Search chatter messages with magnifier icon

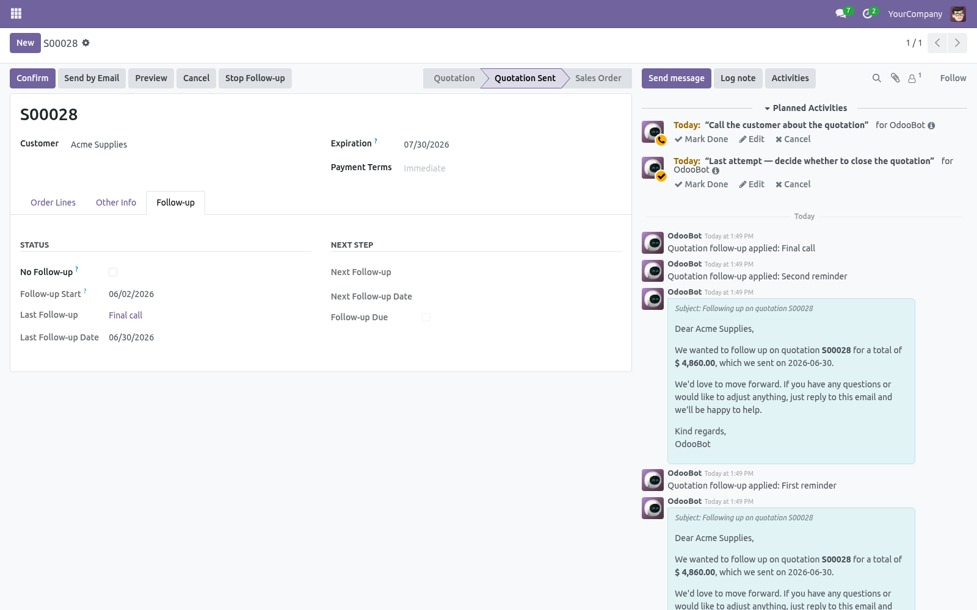tap(876, 78)
